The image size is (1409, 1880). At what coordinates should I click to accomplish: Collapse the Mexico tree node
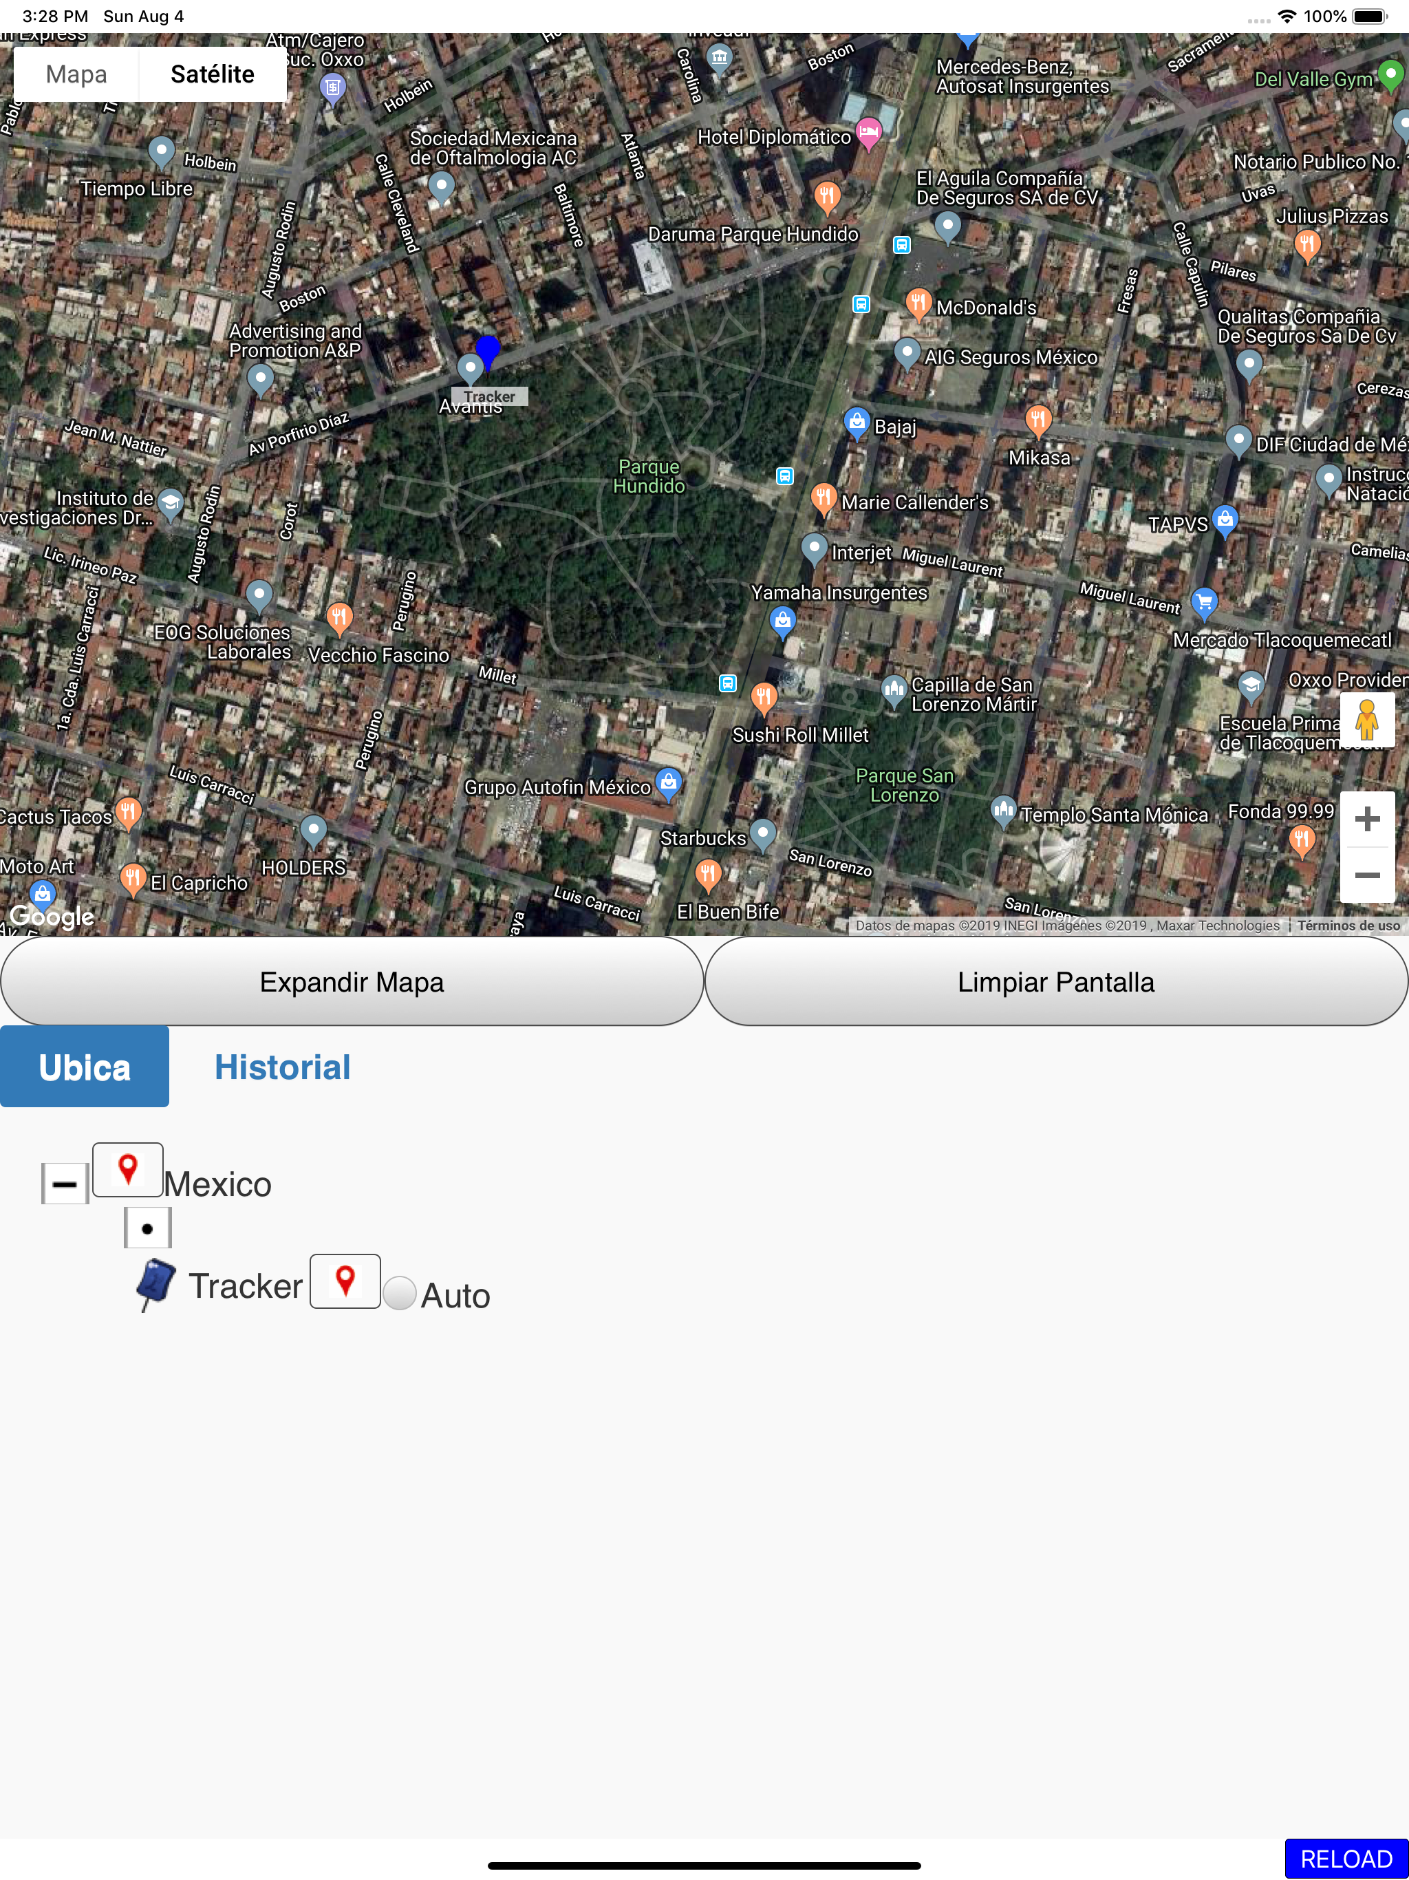click(65, 1184)
